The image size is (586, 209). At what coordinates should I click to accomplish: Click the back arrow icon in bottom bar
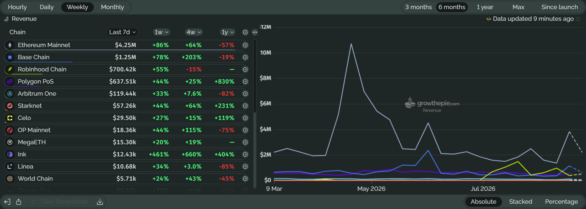coord(7,202)
